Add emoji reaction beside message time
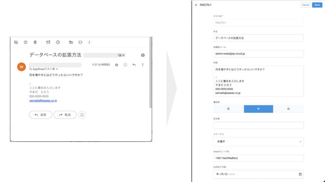Viewport: 325px width, 182px height. pyautogui.click(x=125, y=65)
